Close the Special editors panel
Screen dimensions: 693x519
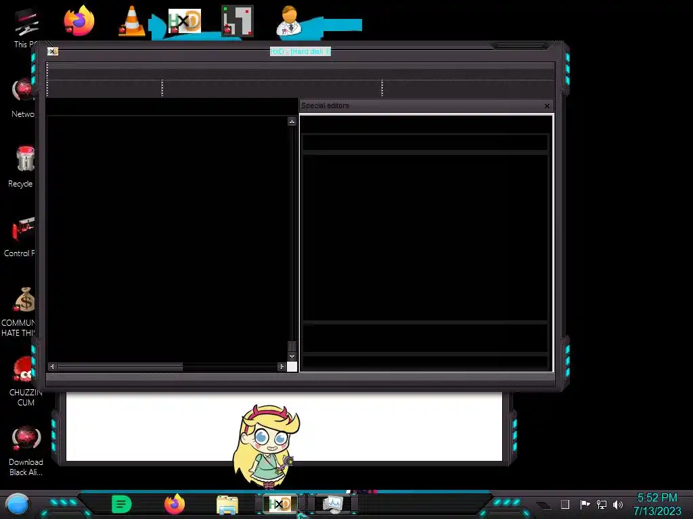pyautogui.click(x=547, y=106)
